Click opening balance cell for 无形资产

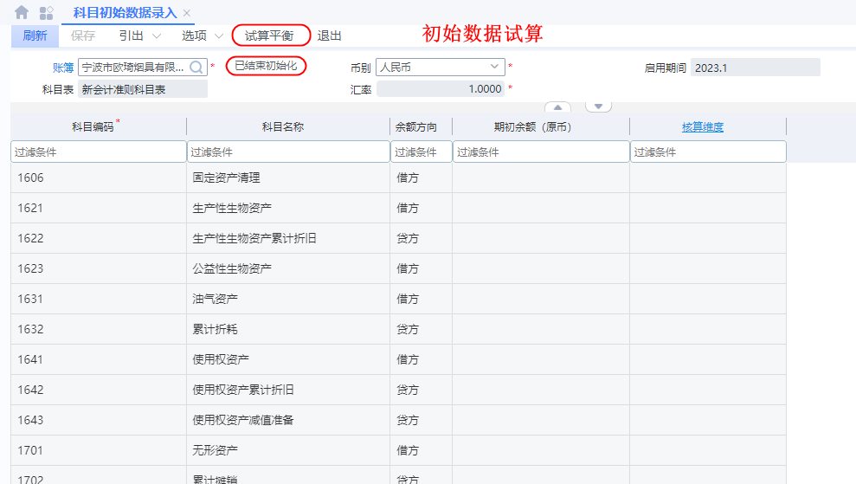pyautogui.click(x=540, y=450)
